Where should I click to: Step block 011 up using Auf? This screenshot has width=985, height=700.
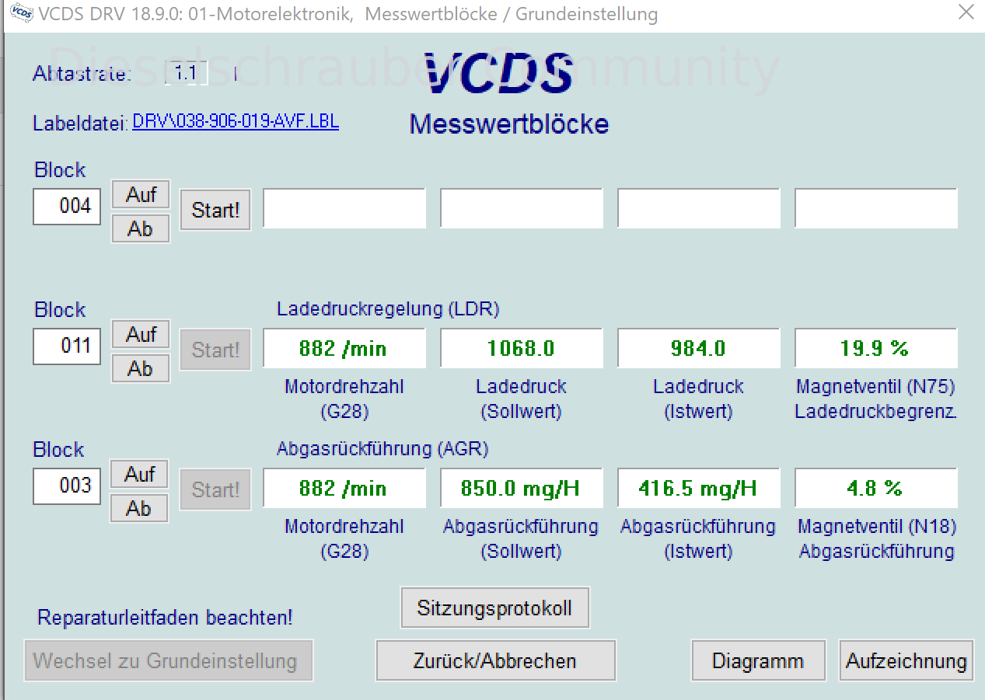click(141, 335)
